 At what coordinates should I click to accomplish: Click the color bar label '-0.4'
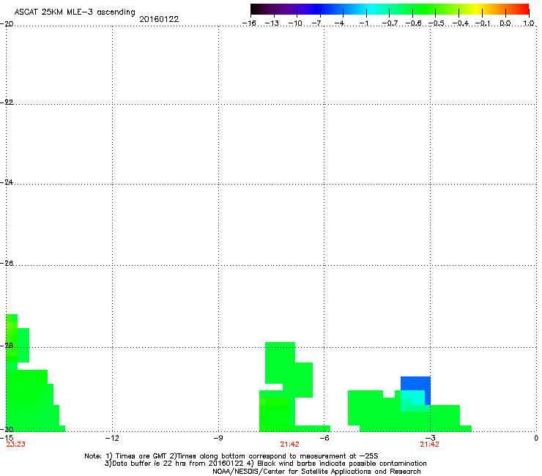461,23
